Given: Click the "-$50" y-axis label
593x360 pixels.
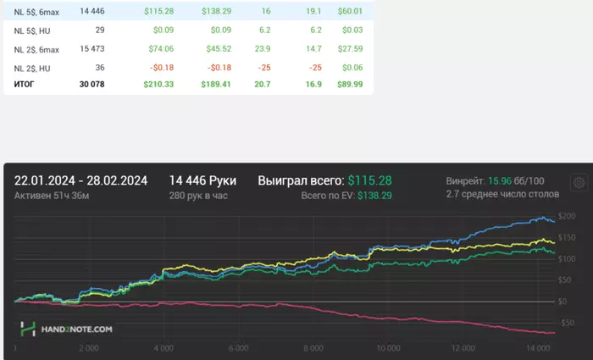Looking at the screenshot, I should (567, 323).
